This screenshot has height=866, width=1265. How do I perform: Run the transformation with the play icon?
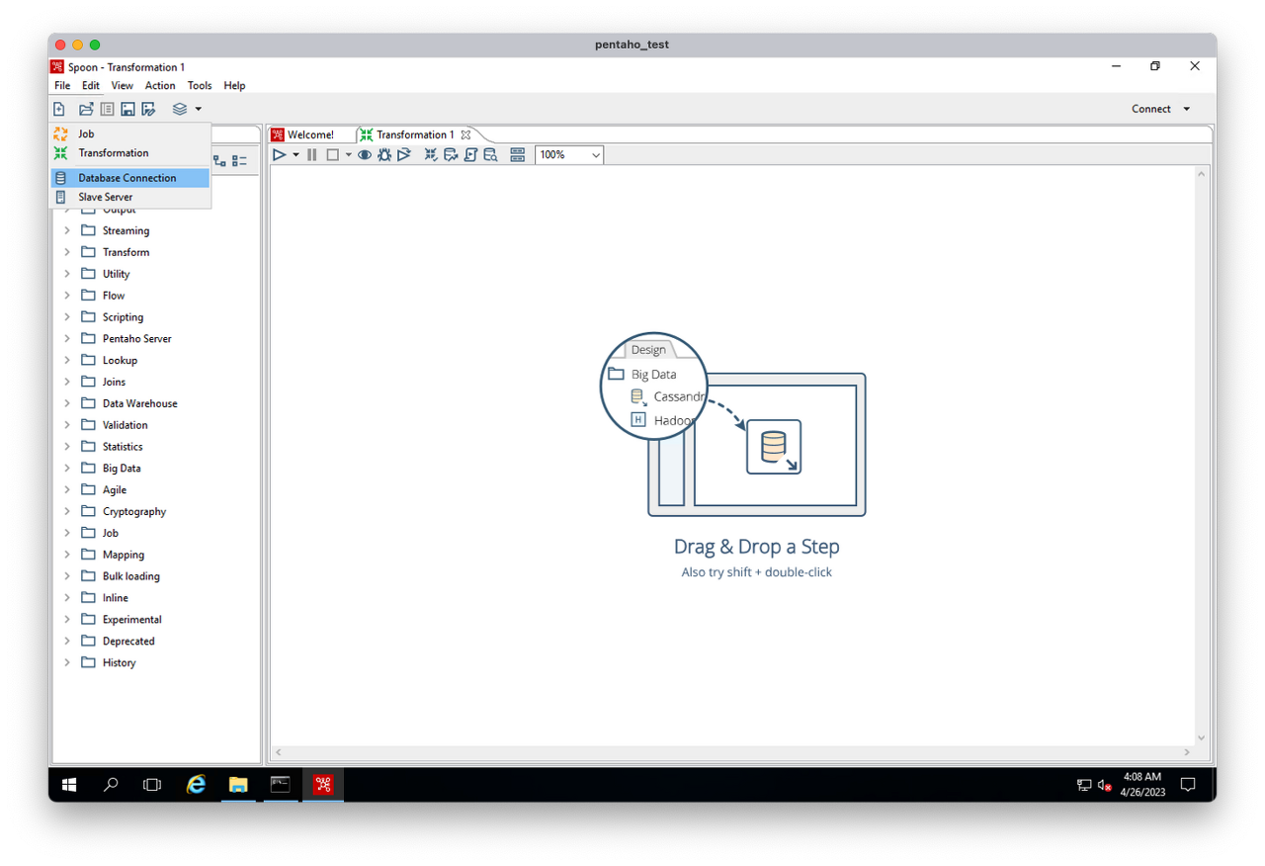280,154
